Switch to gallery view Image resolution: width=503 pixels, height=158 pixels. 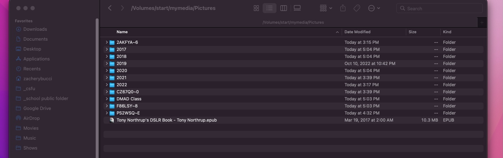297,8
